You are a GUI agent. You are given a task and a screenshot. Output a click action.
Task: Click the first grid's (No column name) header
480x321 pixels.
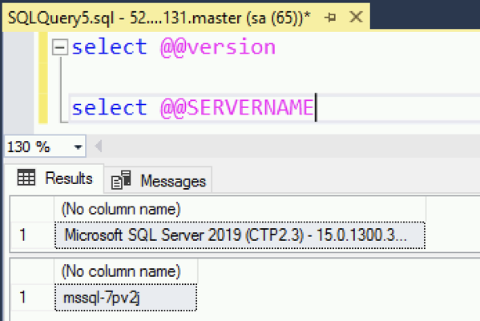pos(240,210)
